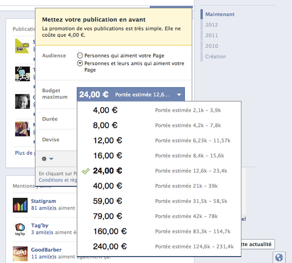Image resolution: width=292 pixels, height=263 pixels.
Task: Click the green SoMe publication thumbnail
Action: 22,46
